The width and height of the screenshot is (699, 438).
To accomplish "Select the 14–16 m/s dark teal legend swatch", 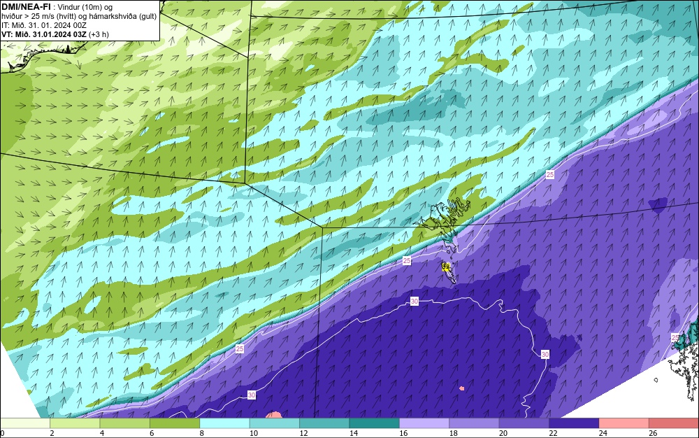I will click(x=375, y=423).
